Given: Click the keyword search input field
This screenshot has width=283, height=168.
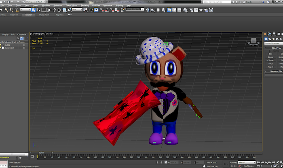Looking at the screenshot, I should click(x=217, y=2).
